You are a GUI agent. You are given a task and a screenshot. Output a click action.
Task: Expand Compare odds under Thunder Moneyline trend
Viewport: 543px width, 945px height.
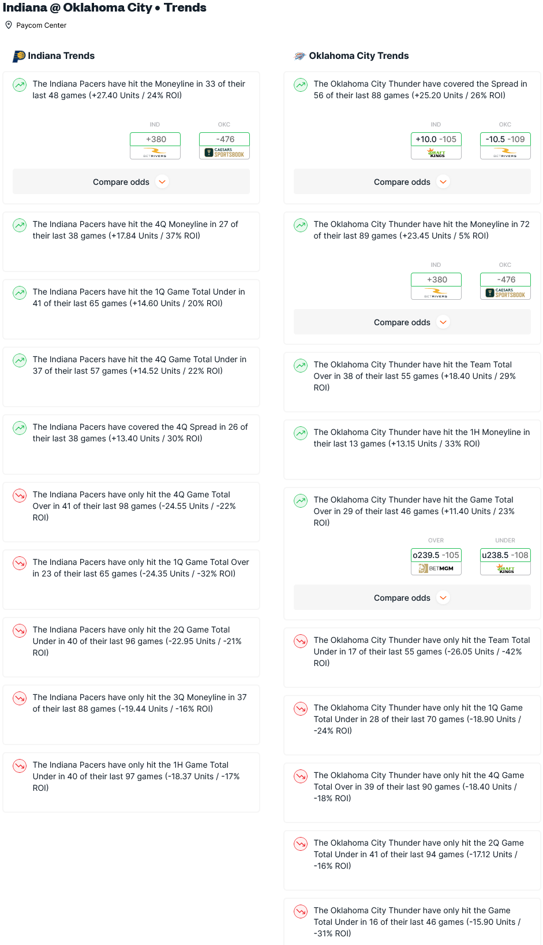click(x=412, y=322)
